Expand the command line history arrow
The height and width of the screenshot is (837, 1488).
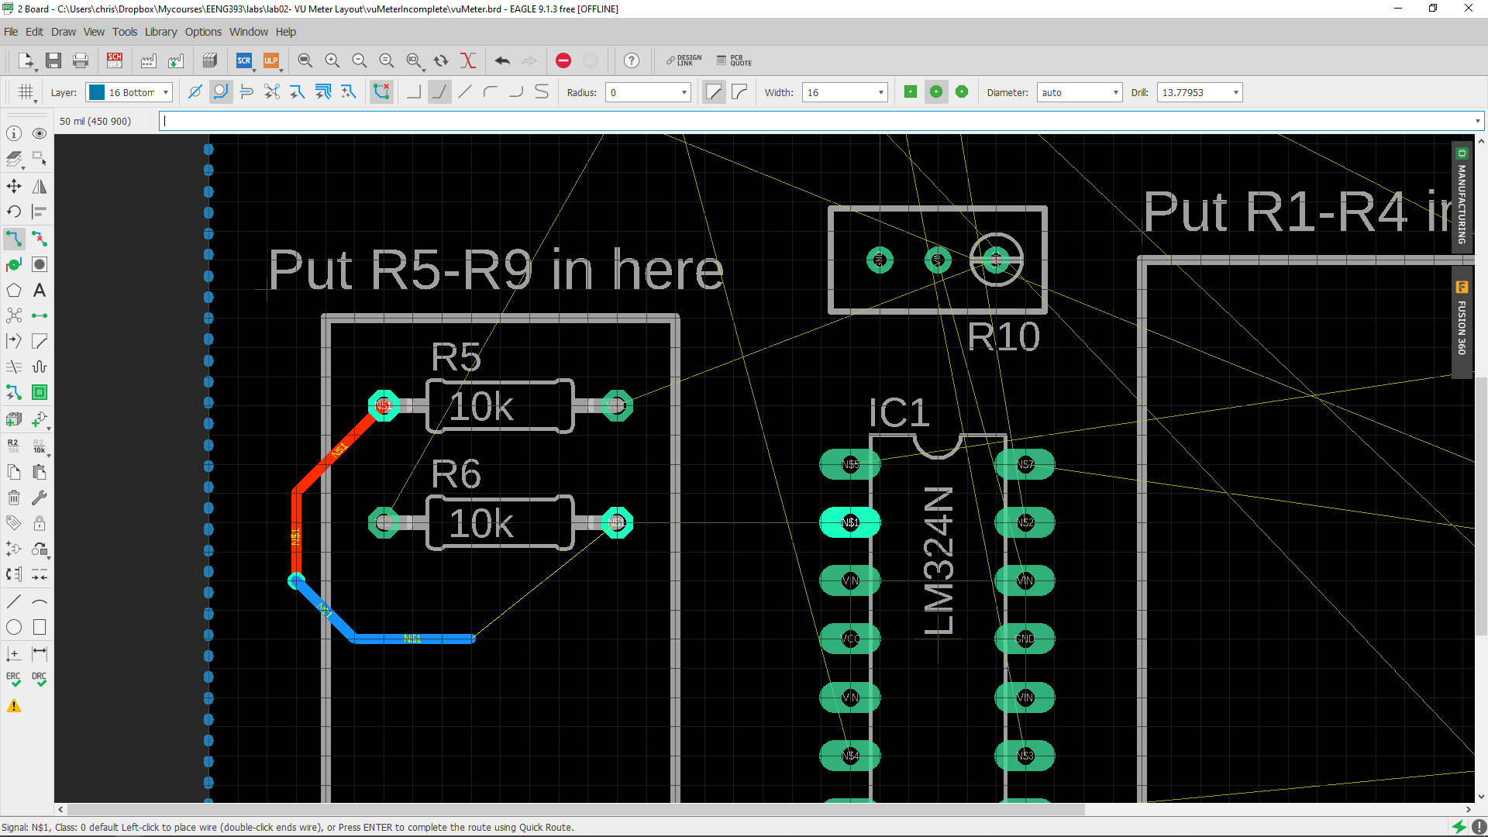click(1477, 121)
